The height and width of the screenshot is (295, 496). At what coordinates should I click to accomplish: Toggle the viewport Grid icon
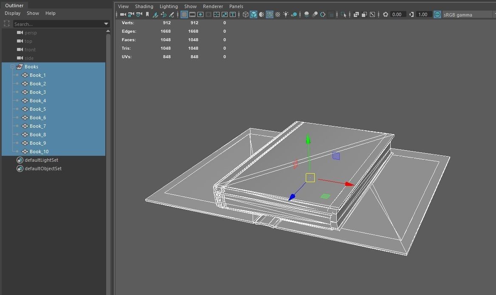pyautogui.click(x=184, y=14)
